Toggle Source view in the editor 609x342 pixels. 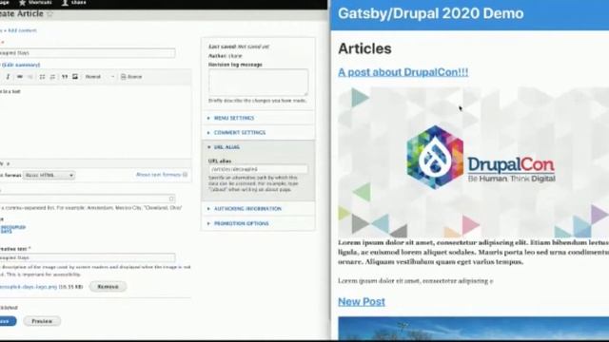click(x=131, y=77)
